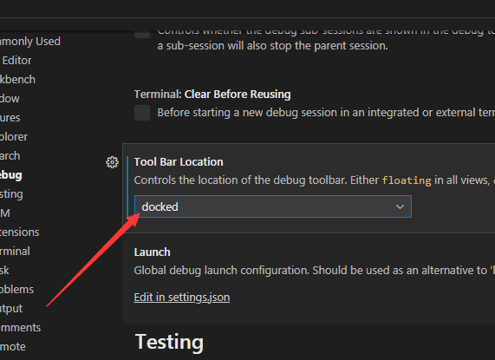Image resolution: width=495 pixels, height=360 pixels.
Task: Click the floating keyword in description
Action: coord(407,180)
